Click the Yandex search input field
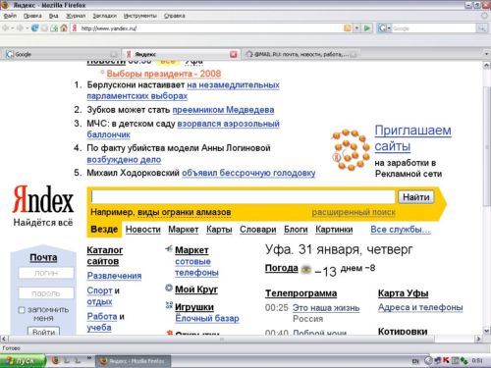This screenshot has width=491, height=368. (244, 196)
